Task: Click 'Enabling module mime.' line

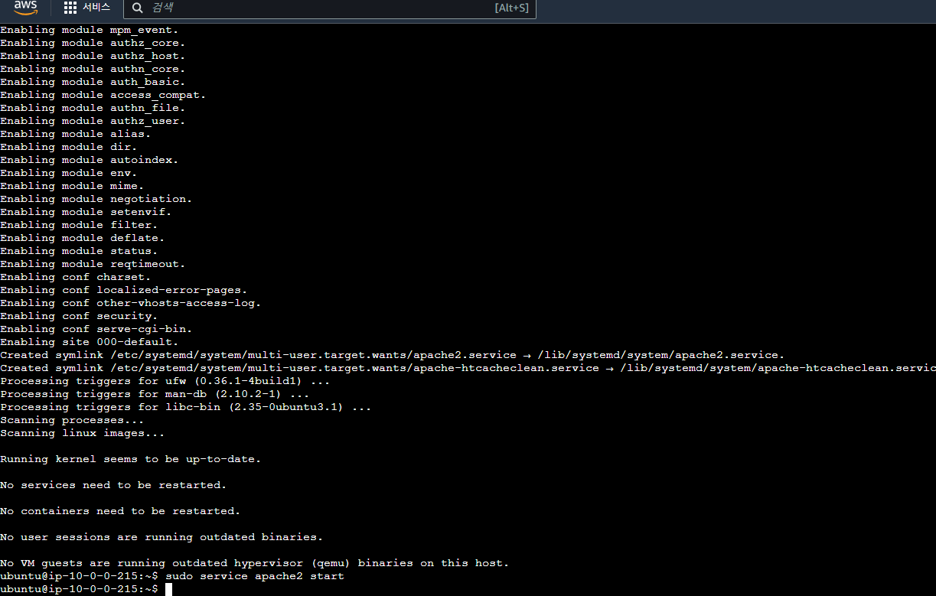Action: click(72, 186)
